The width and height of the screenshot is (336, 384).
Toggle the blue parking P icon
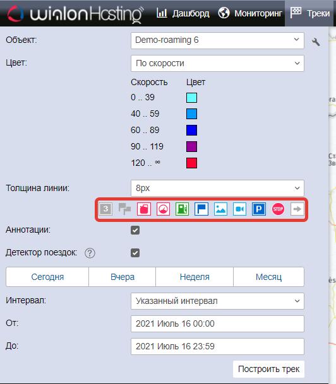(259, 209)
